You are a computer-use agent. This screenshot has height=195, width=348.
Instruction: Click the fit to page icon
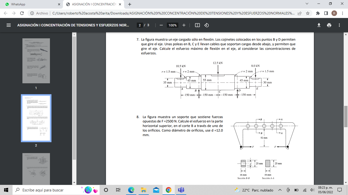(197, 25)
